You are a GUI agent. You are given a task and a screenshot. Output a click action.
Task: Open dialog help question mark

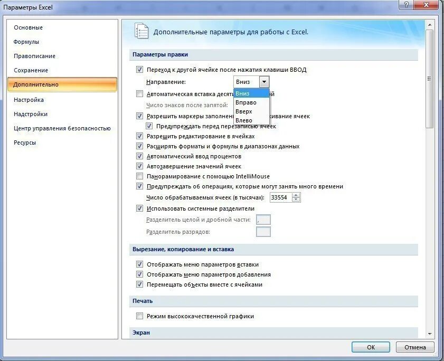pyautogui.click(x=407, y=5)
